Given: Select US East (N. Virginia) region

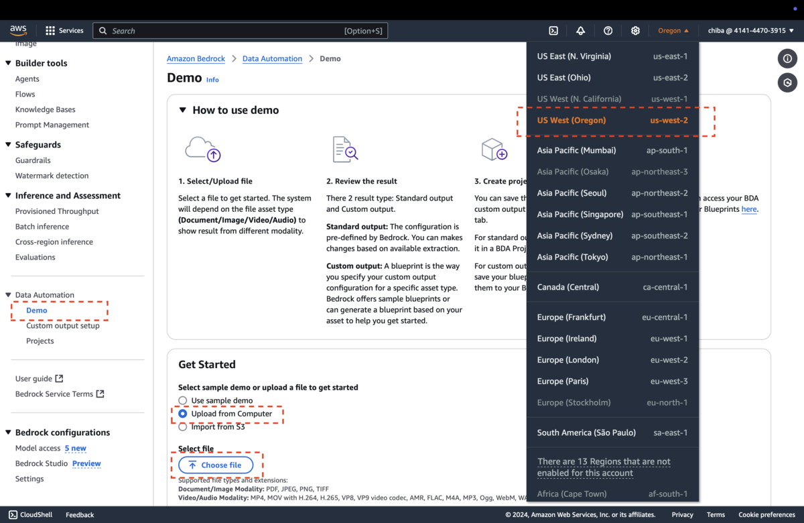Looking at the screenshot, I should click(x=612, y=56).
